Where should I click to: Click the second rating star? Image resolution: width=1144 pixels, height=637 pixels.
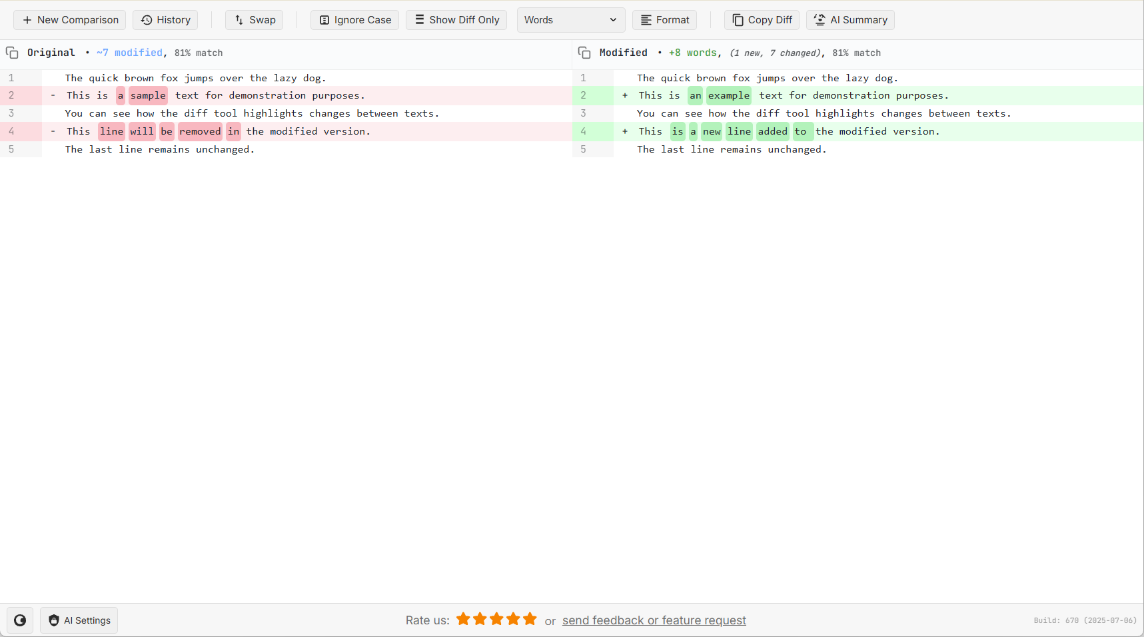480,619
